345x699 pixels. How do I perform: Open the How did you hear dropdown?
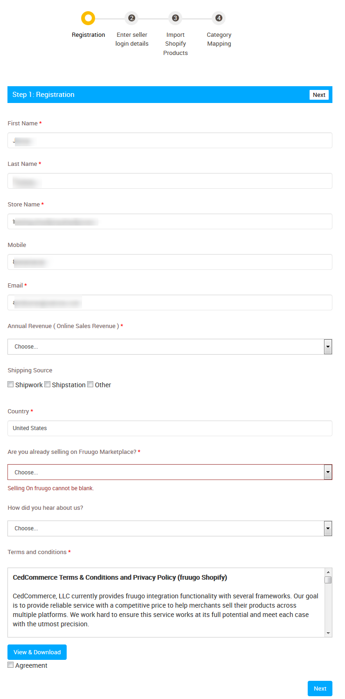point(170,528)
